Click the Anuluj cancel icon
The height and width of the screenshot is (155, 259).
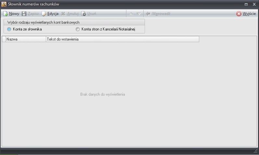(63, 14)
